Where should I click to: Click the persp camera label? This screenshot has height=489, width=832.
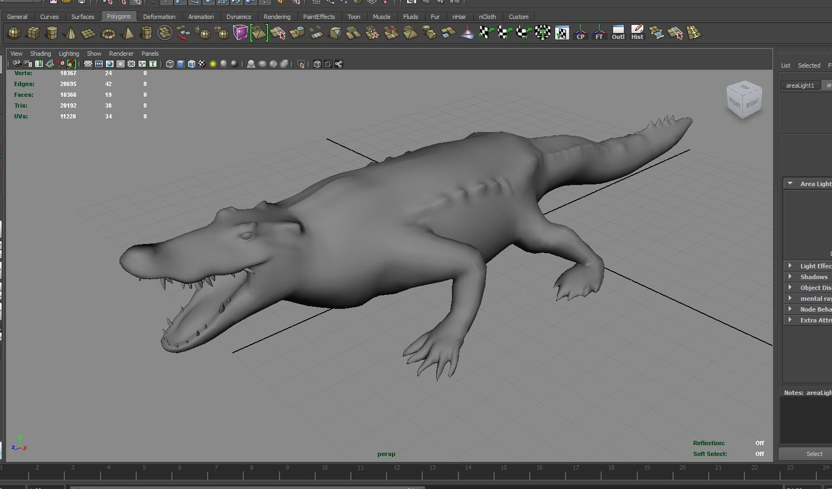point(386,454)
